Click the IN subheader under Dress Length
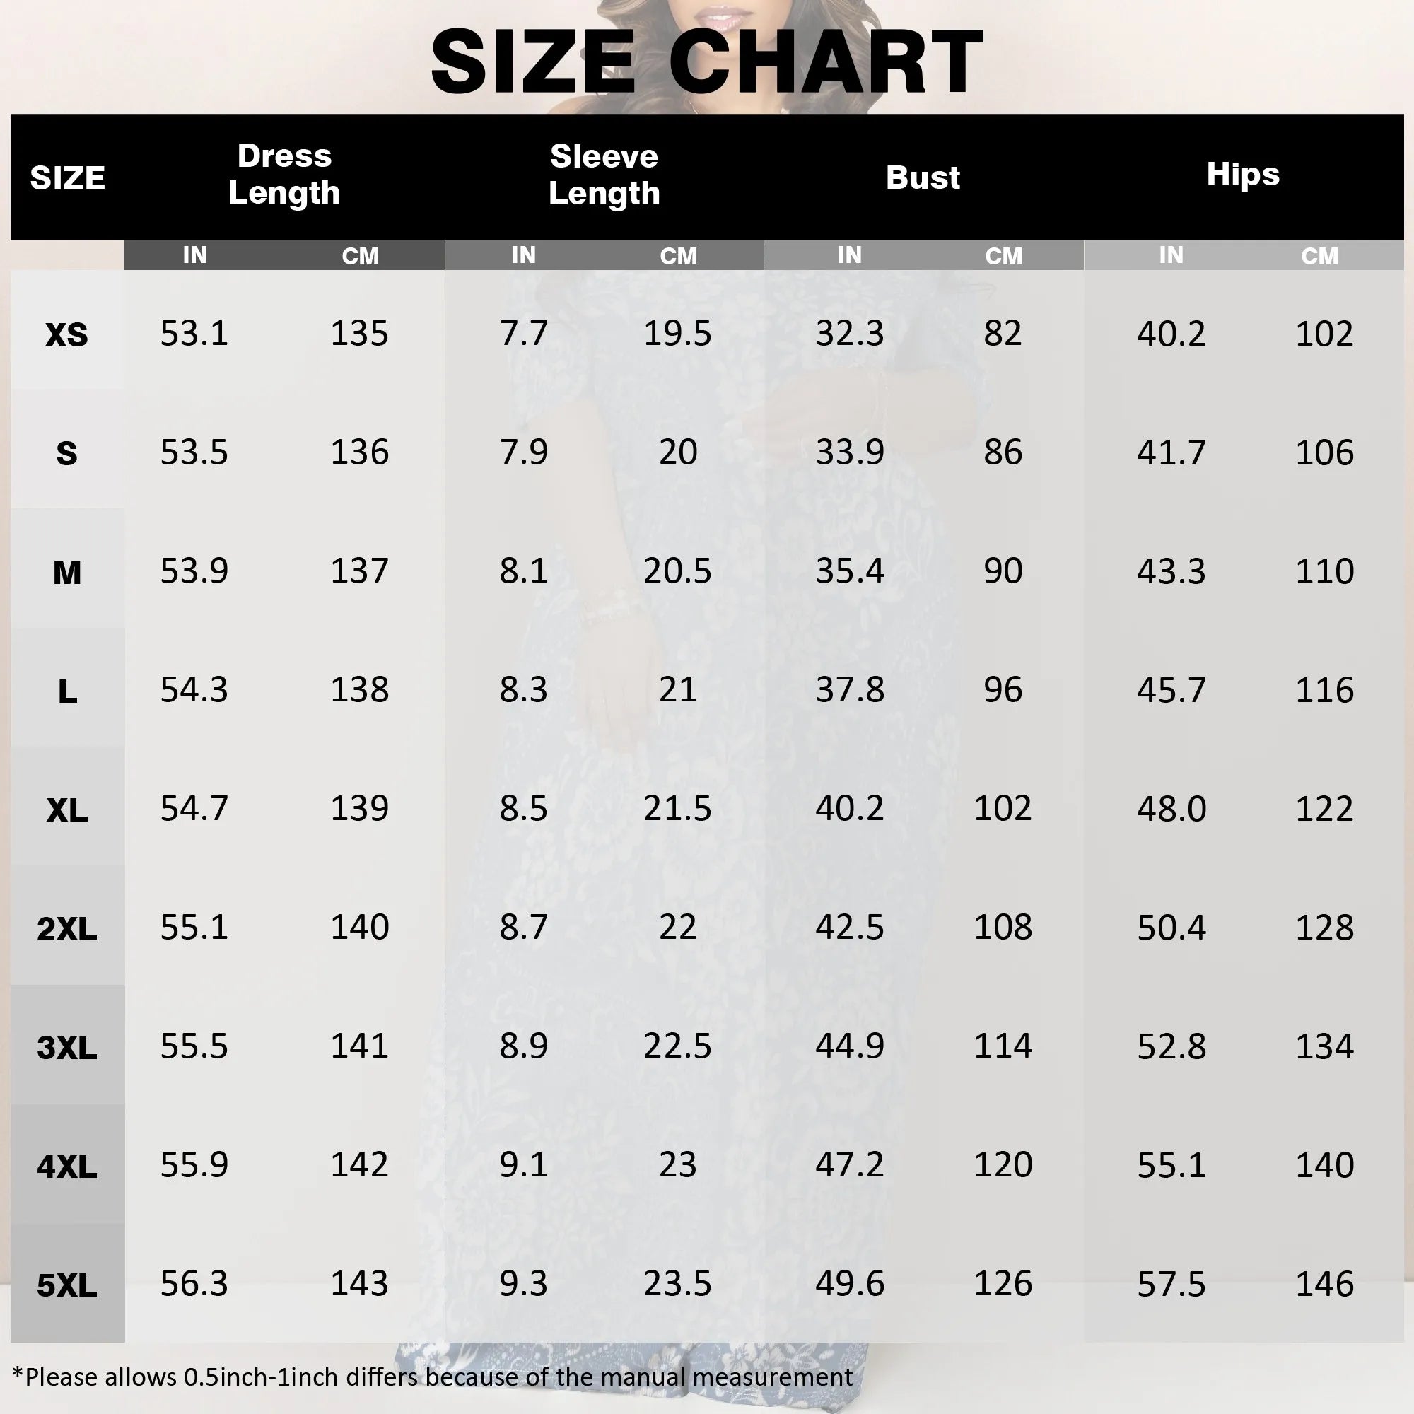 194,255
